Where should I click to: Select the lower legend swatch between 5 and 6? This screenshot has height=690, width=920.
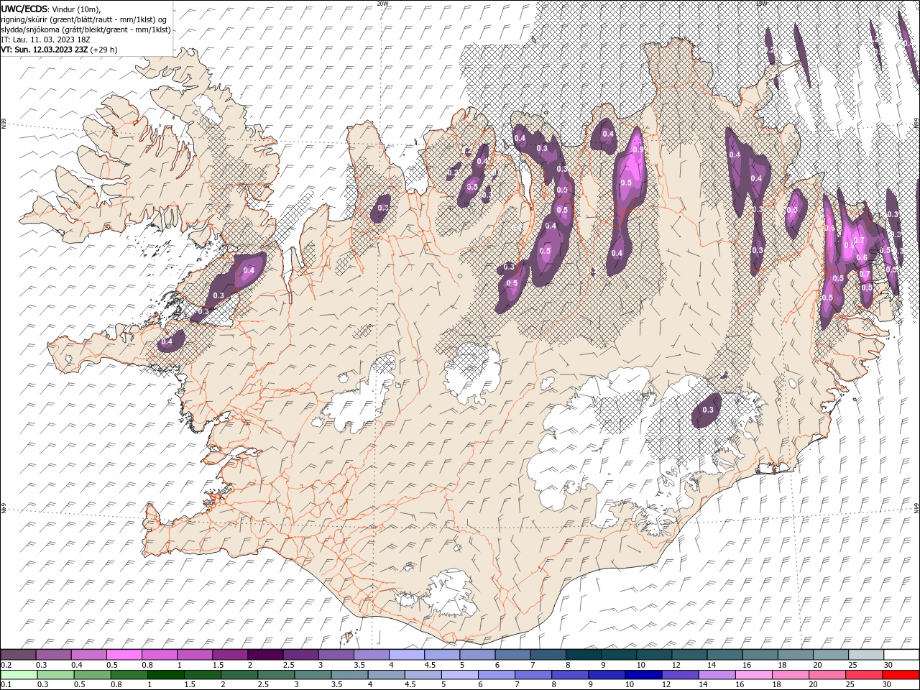coord(460,675)
